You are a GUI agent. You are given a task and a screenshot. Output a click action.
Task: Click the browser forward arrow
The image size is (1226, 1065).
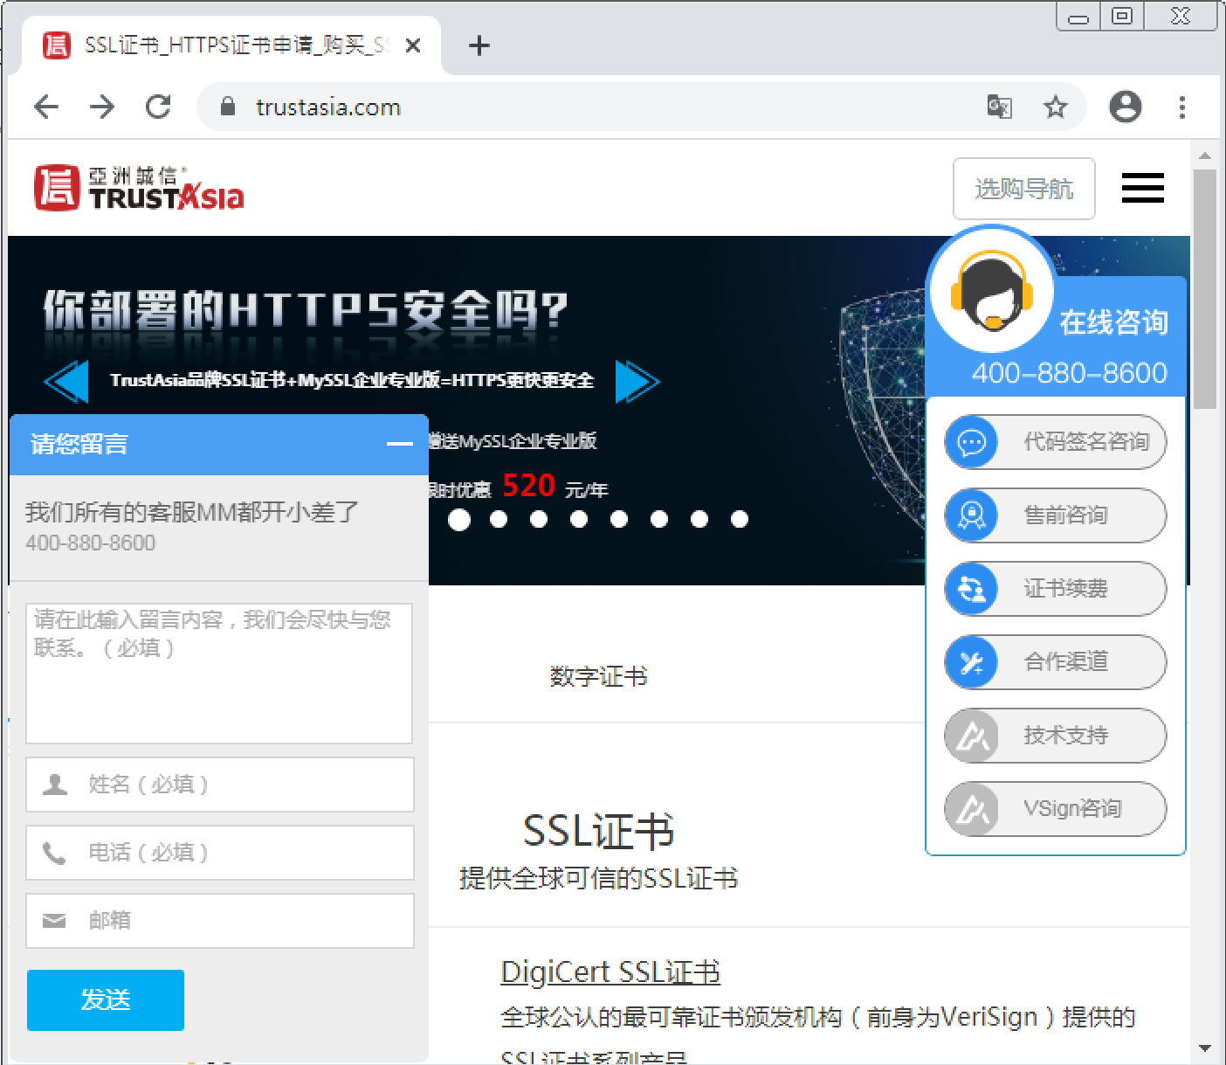(x=102, y=107)
